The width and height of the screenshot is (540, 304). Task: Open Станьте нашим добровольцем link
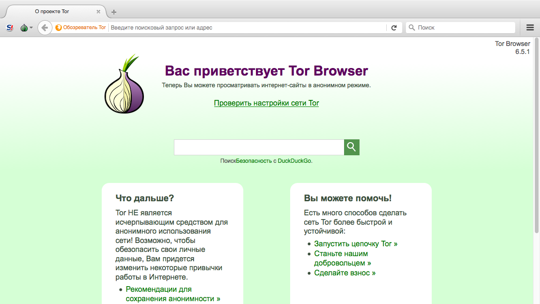pyautogui.click(x=342, y=258)
